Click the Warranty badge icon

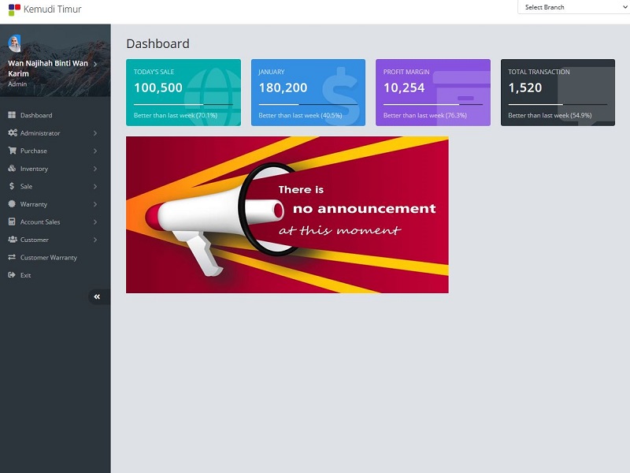(x=12, y=204)
